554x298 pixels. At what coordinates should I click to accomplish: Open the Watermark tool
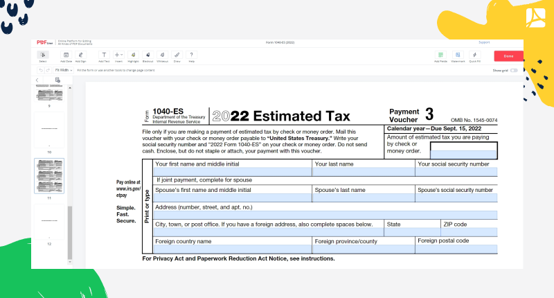(x=458, y=57)
